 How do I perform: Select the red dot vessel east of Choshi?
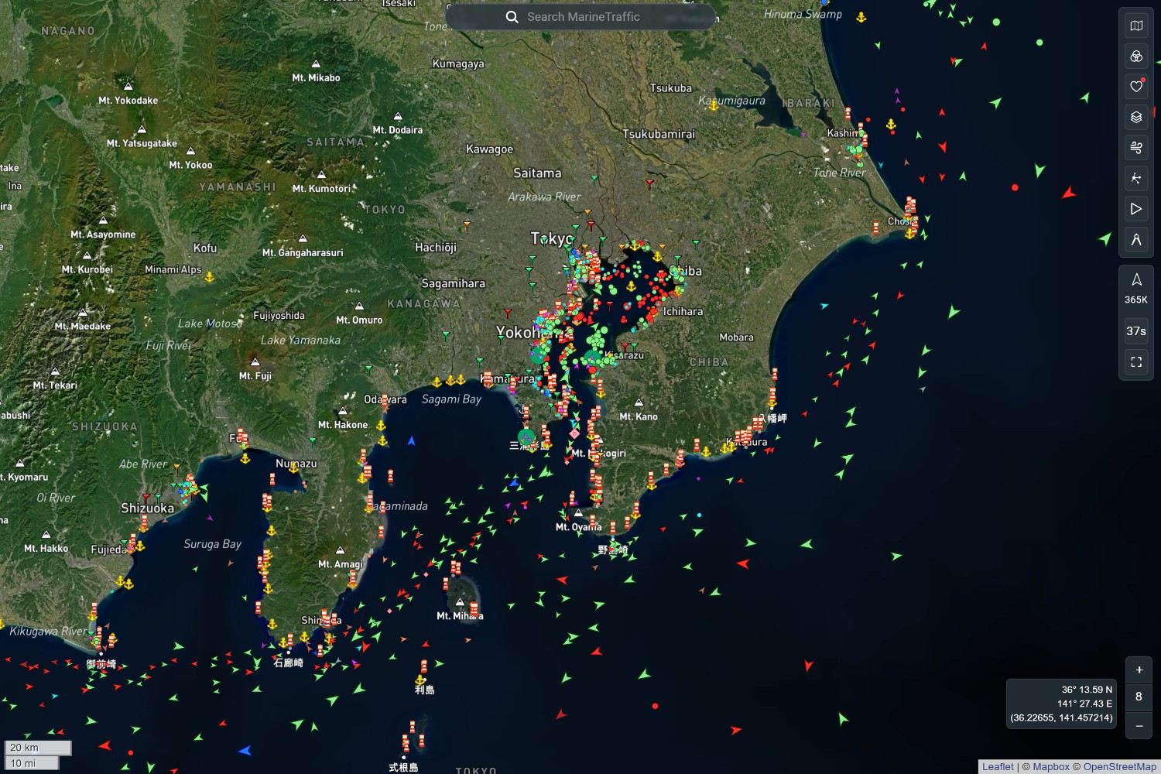pyautogui.click(x=1015, y=187)
